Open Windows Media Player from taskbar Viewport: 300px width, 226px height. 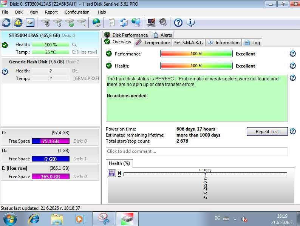click(x=79, y=219)
